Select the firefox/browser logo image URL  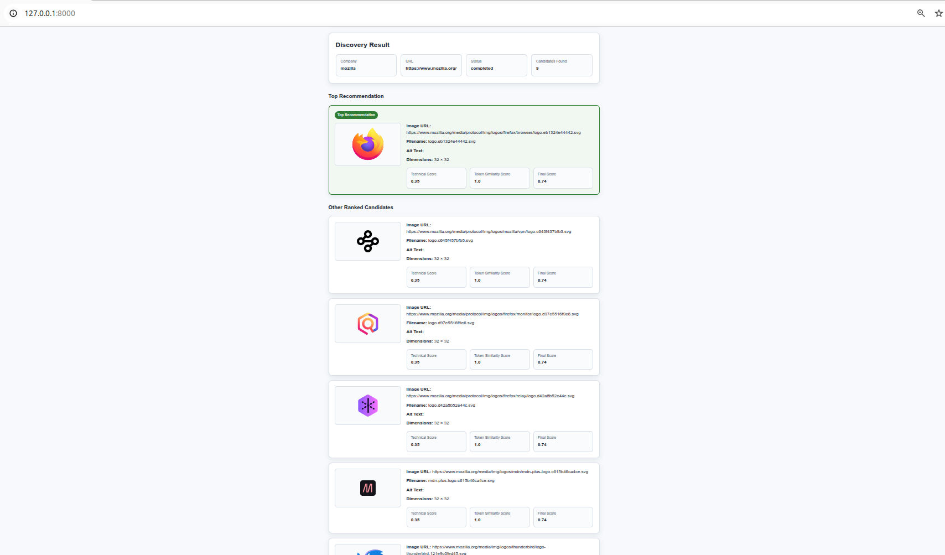(x=494, y=133)
